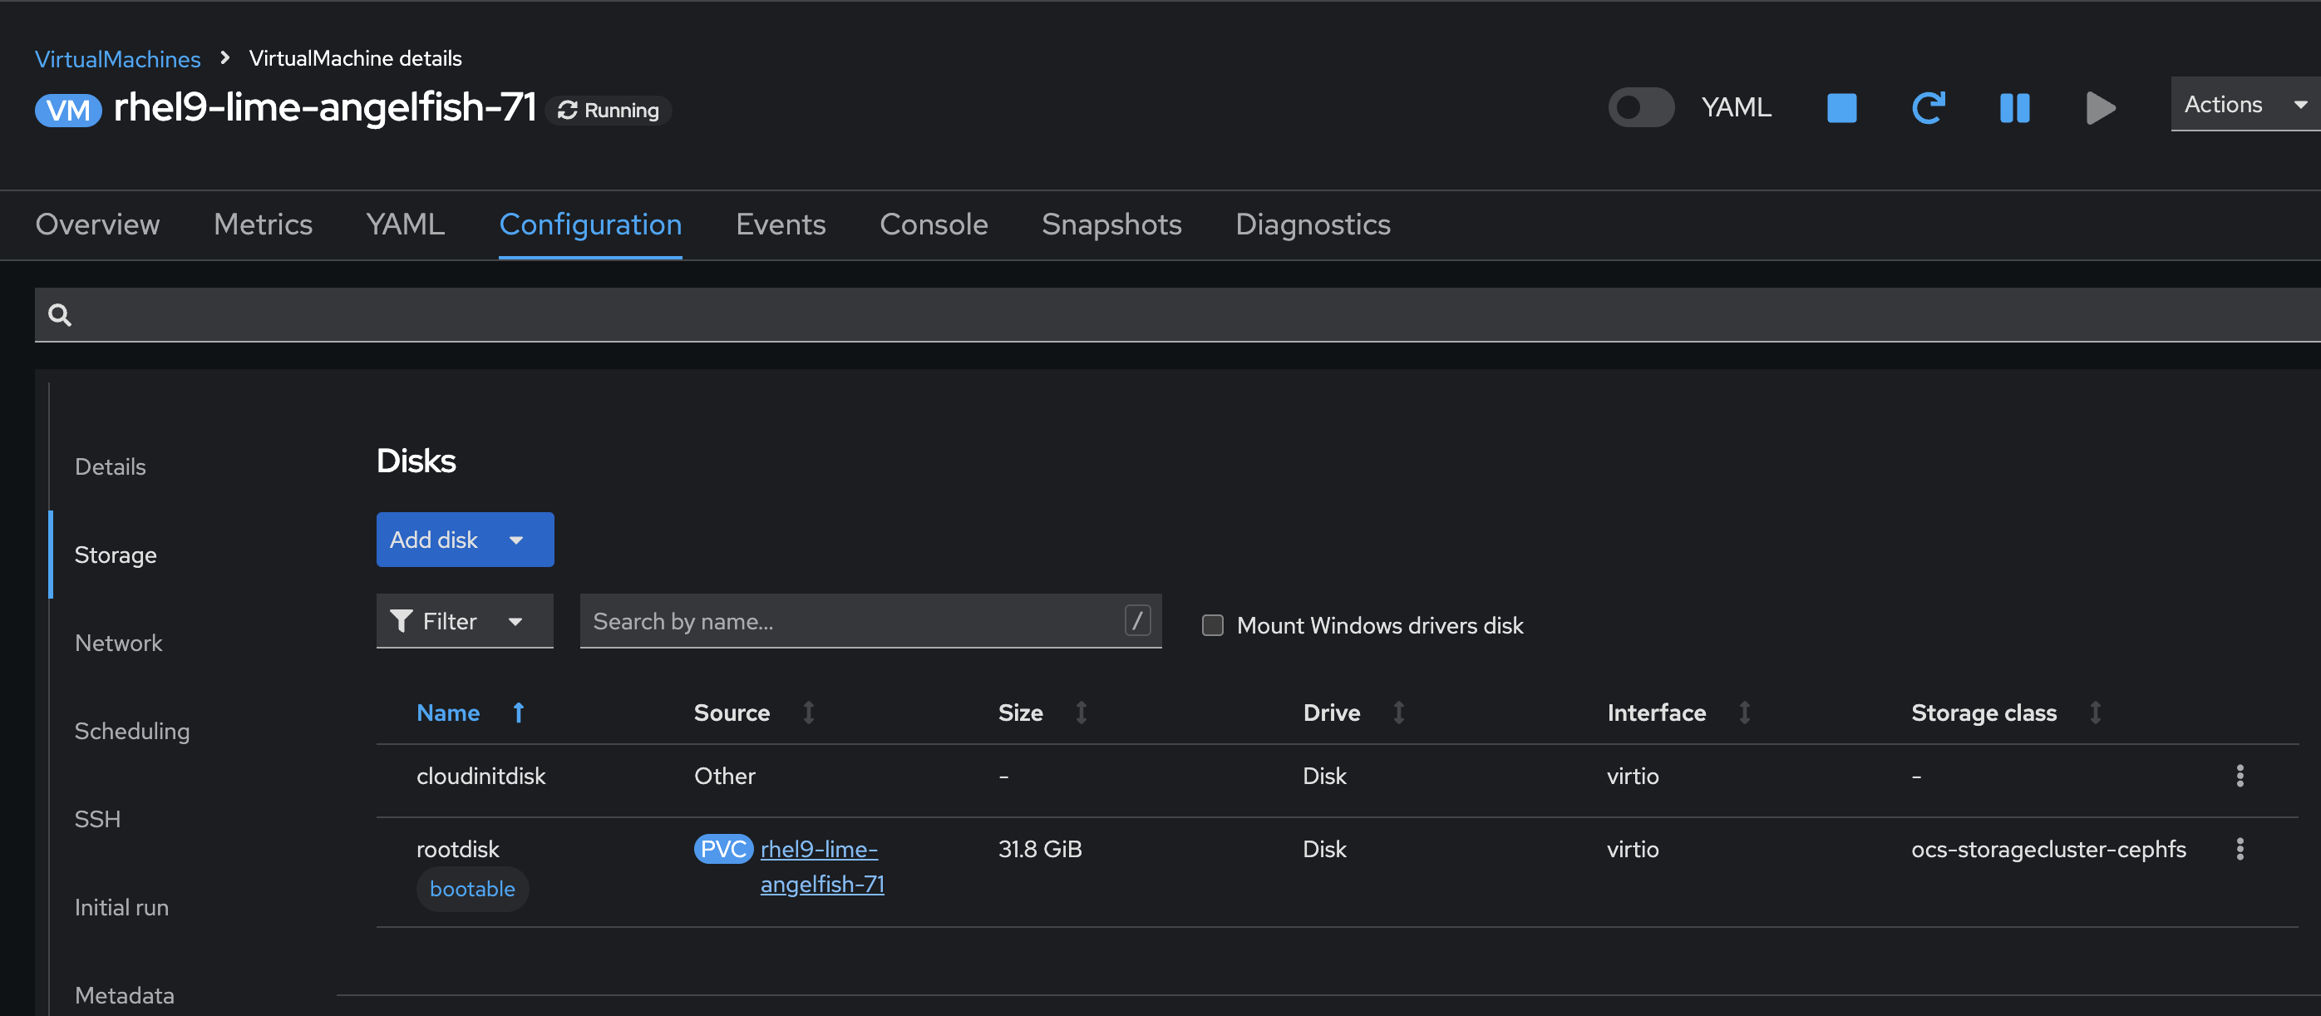Open kebab menu for rootdisk row
The width and height of the screenshot is (2321, 1016).
2239,848
